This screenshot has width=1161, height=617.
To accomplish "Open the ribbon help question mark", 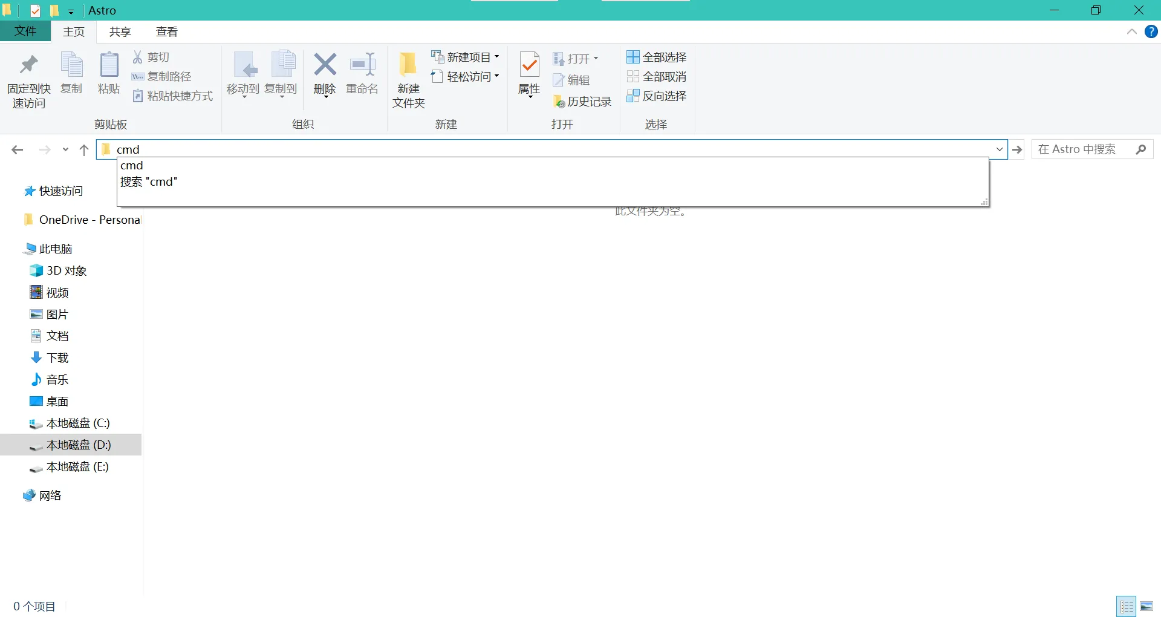I will point(1151,31).
